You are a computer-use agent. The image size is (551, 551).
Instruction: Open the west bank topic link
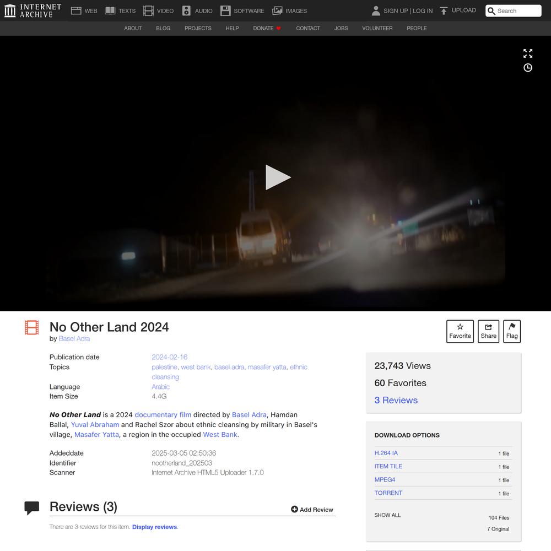tap(196, 367)
